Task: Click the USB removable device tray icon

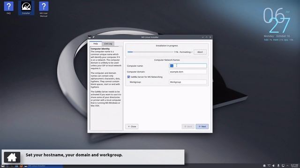Action: (x=278, y=166)
